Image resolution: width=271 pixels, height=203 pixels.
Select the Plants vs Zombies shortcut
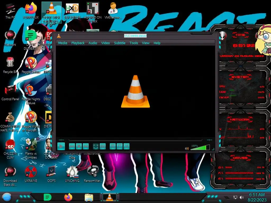click(x=31, y=149)
